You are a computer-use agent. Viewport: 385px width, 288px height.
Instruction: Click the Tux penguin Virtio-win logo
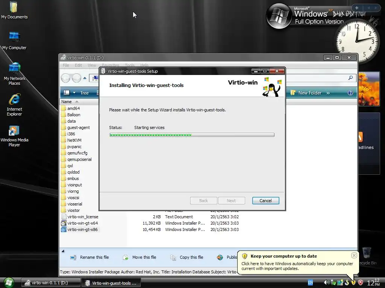coord(272,87)
